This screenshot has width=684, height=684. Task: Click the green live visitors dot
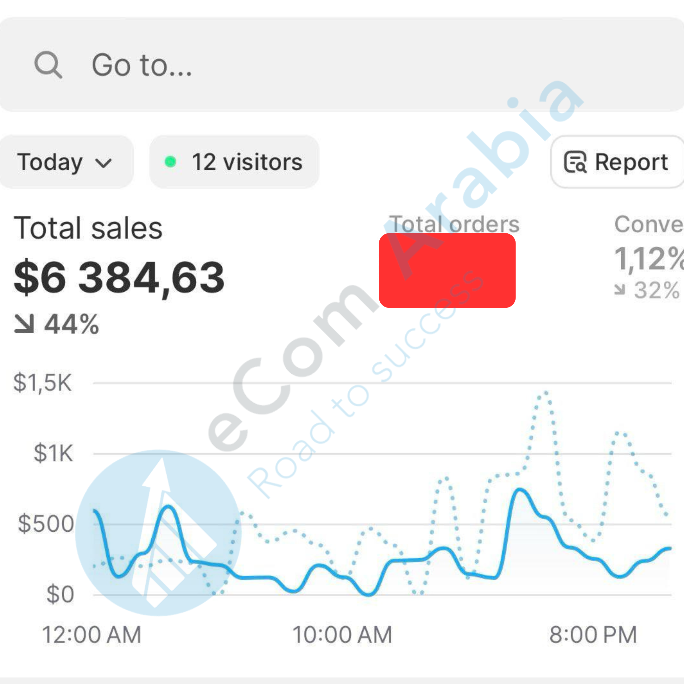170,162
